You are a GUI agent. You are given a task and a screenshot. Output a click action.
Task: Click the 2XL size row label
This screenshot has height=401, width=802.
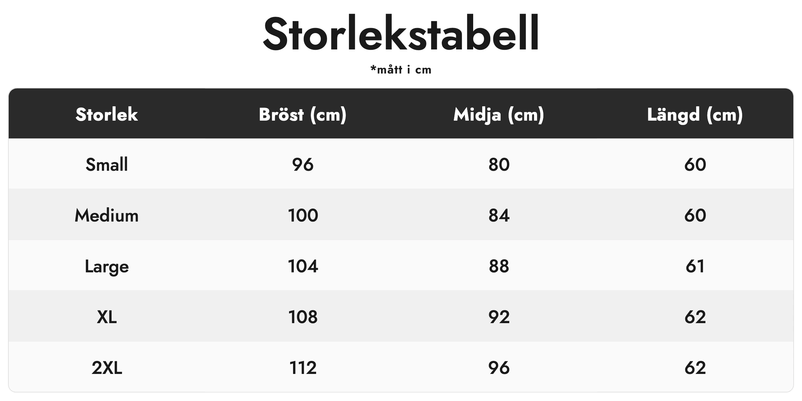(107, 368)
